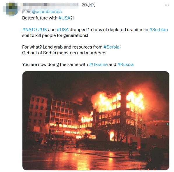Click 'soil to kill people for generations!' text
The width and height of the screenshot is (174, 172).
click(x=55, y=35)
